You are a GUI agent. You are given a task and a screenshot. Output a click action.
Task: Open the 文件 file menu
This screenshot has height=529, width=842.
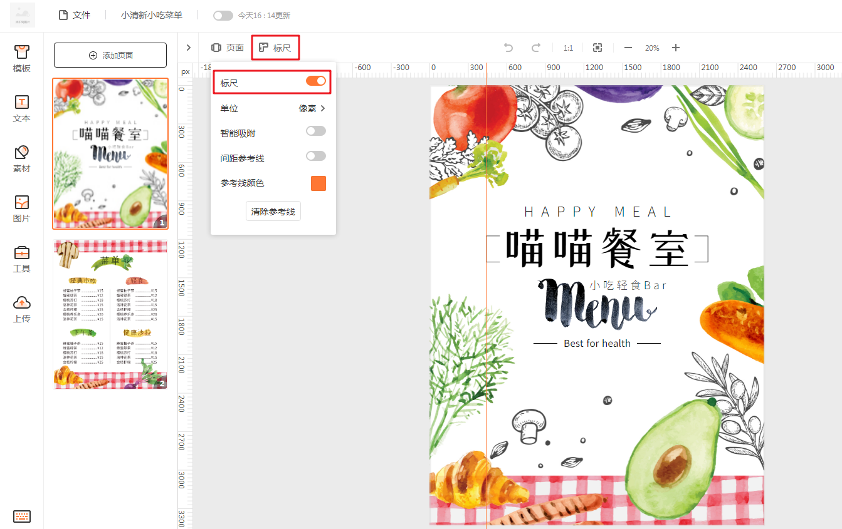tap(75, 15)
